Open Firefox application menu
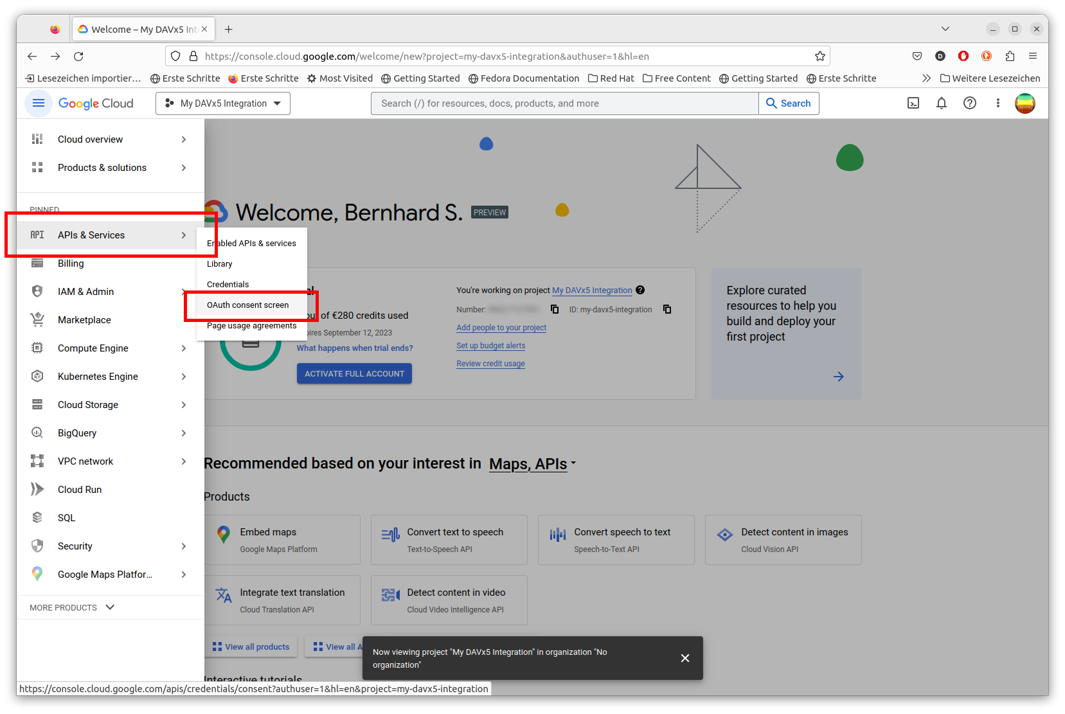The height and width of the screenshot is (714, 1065). point(1033,57)
